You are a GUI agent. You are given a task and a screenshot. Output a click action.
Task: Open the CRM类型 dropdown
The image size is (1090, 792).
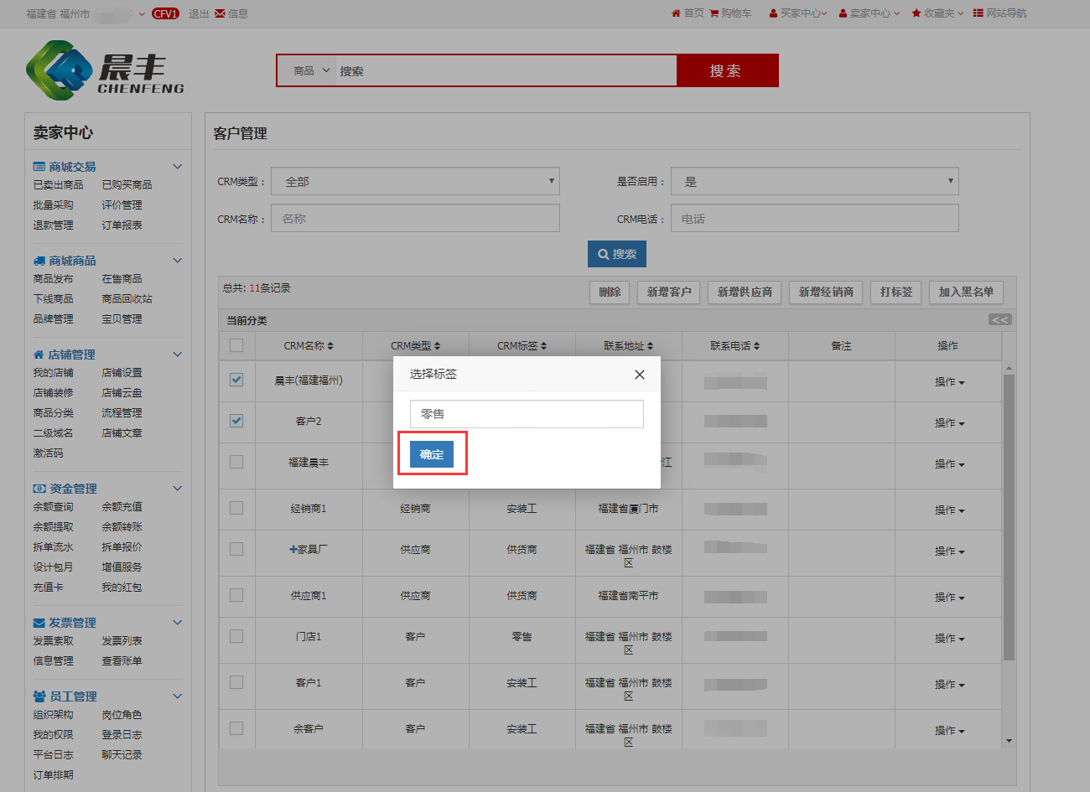415,181
